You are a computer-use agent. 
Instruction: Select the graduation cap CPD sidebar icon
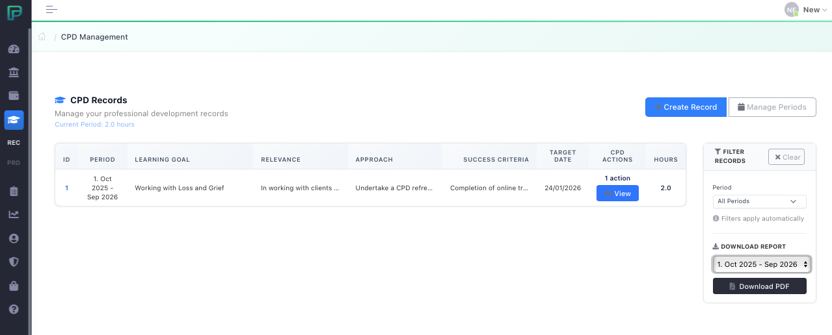tap(14, 119)
